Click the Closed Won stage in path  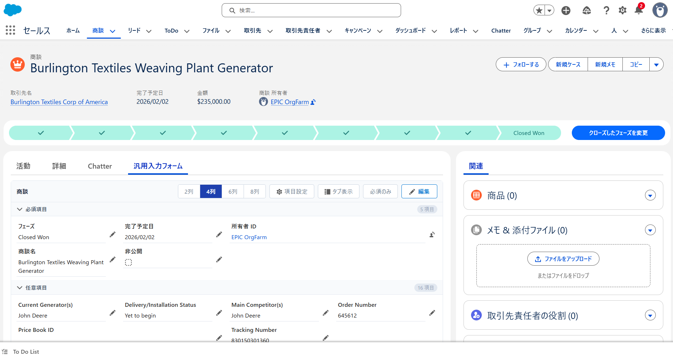[528, 133]
